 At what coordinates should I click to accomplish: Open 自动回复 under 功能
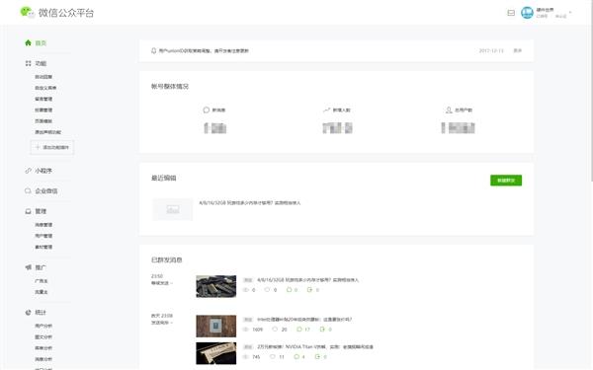point(43,77)
